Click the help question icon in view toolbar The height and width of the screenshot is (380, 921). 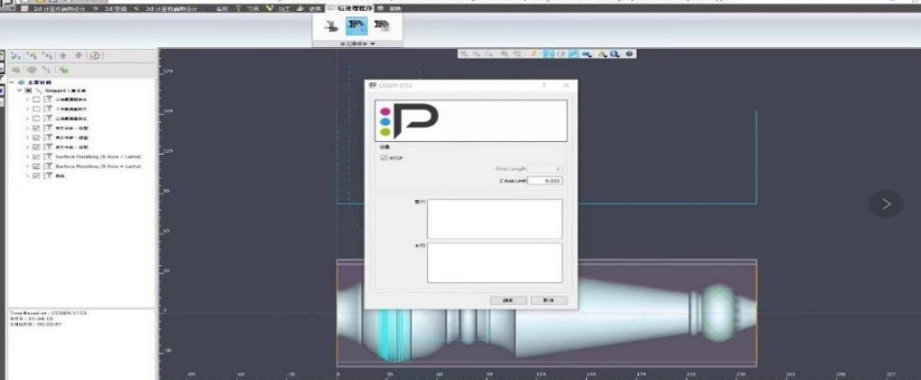click(x=629, y=54)
